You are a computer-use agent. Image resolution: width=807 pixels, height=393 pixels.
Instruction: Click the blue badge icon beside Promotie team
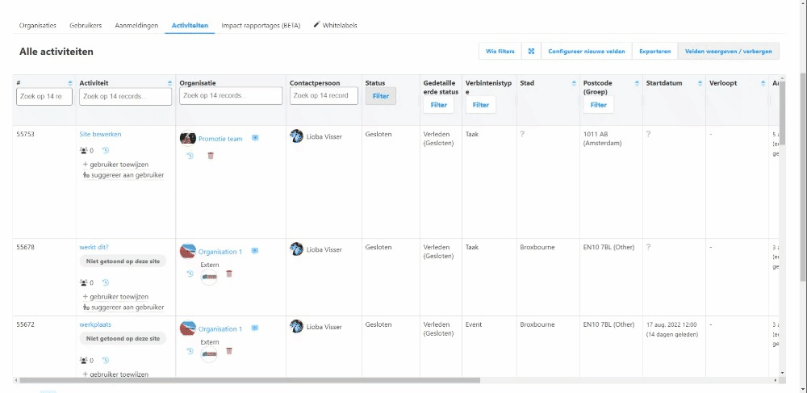[255, 138]
